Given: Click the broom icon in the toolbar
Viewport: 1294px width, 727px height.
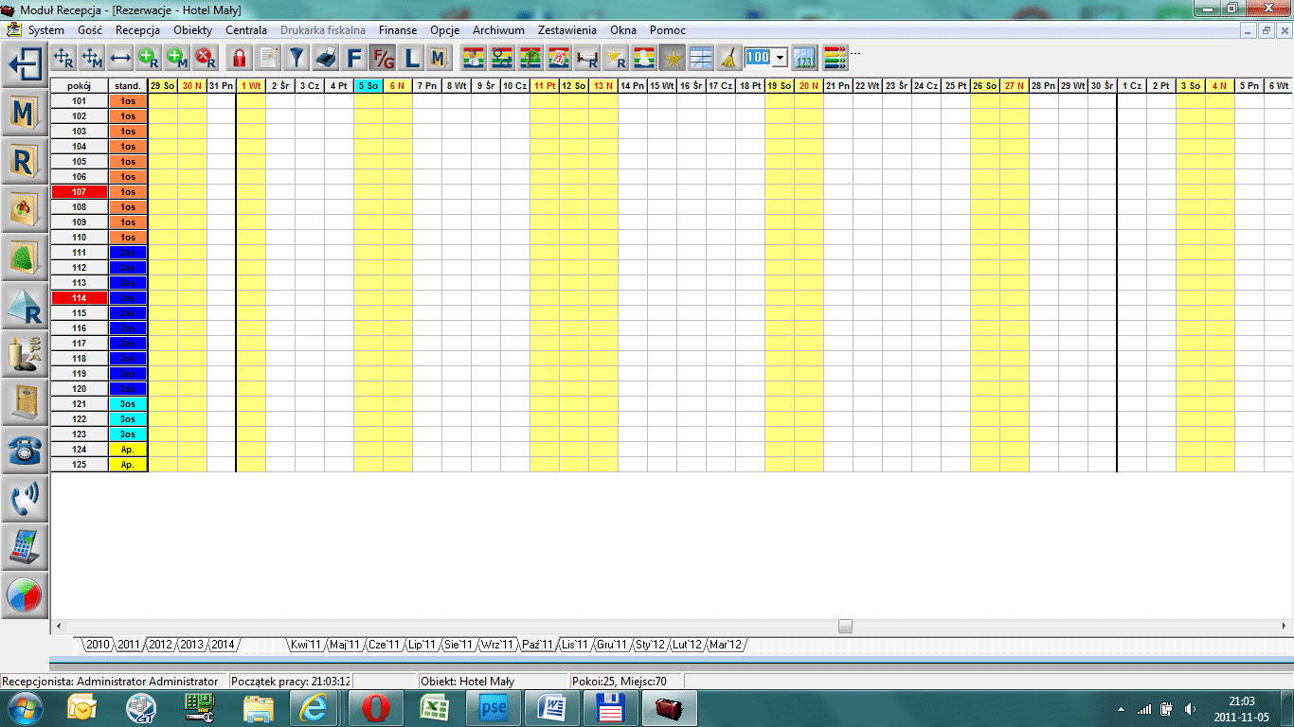Looking at the screenshot, I should tap(728, 58).
